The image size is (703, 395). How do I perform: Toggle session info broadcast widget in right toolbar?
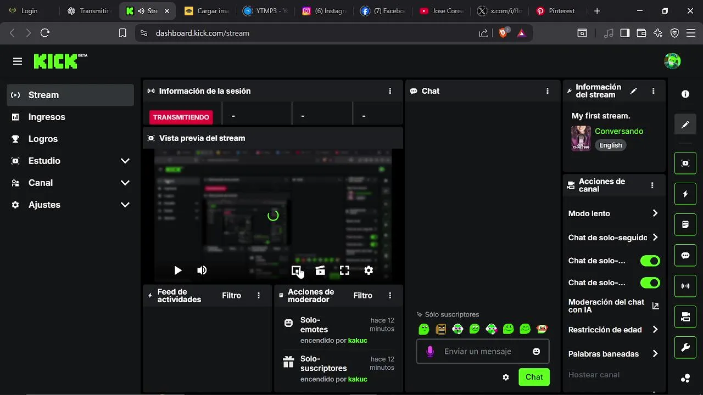tap(685, 286)
